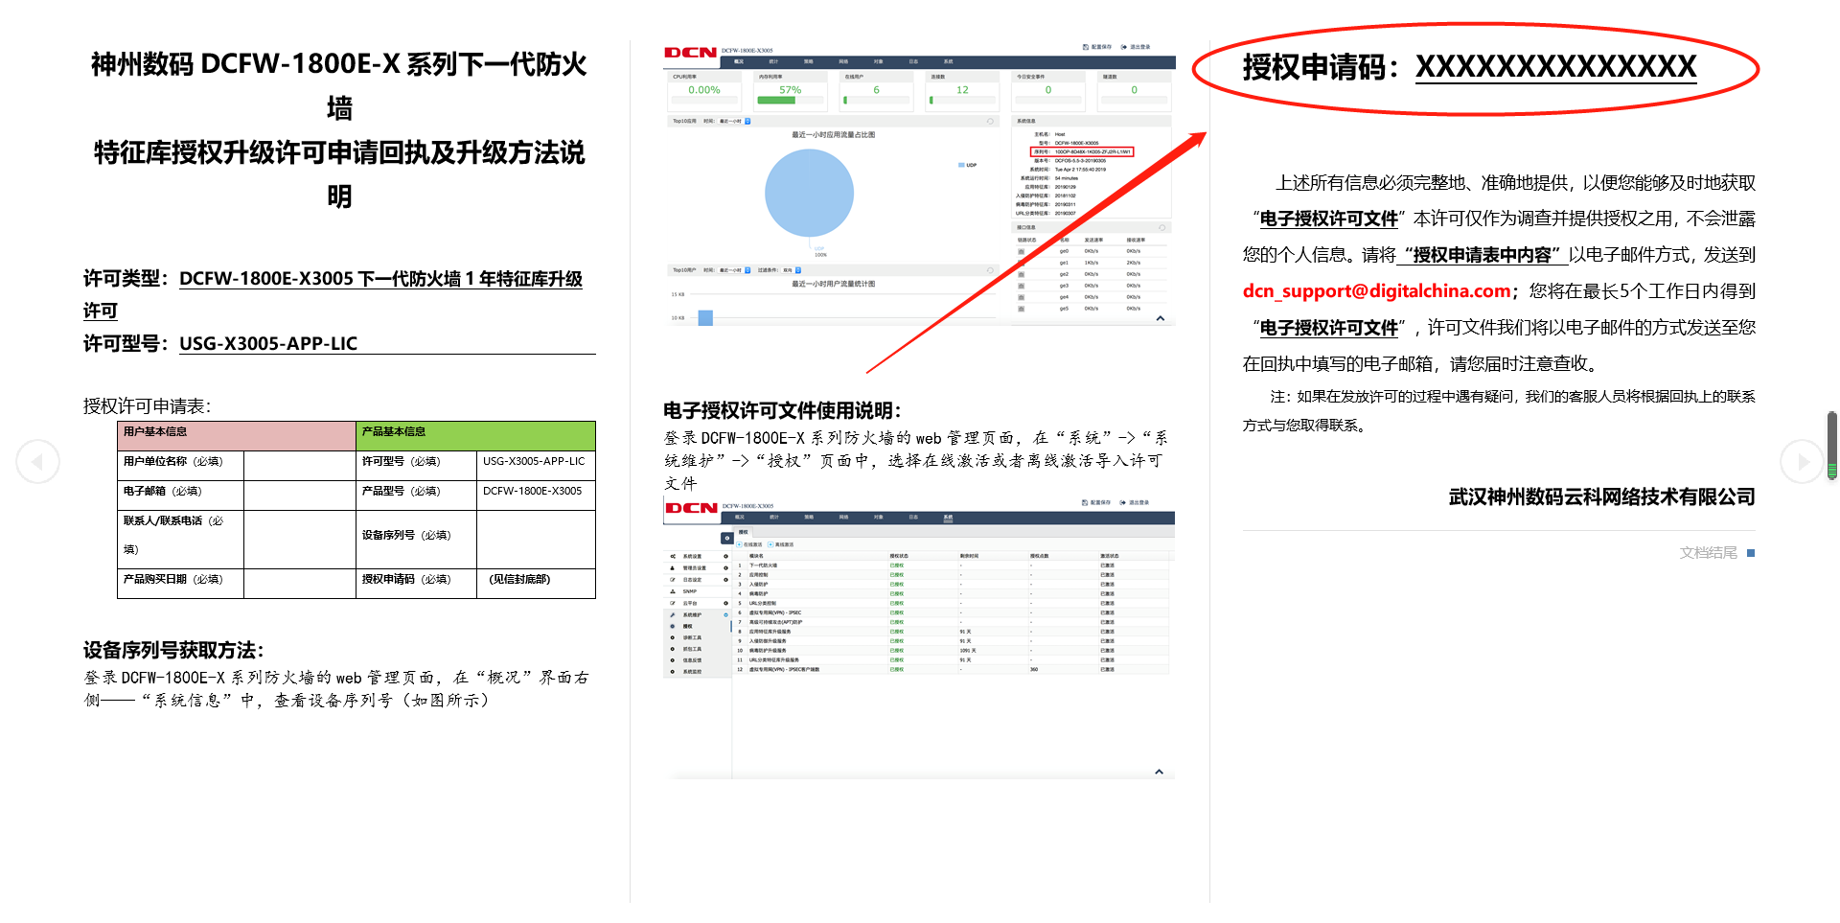Open the Top10应用 时间 dropdown

747,122
